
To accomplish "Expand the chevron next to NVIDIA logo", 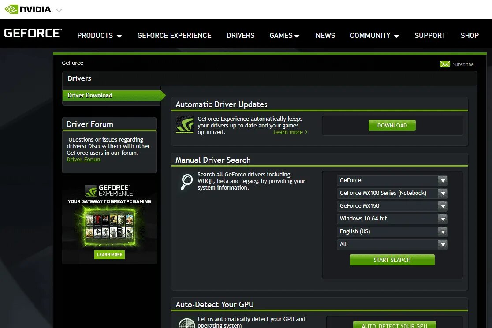I will [59, 10].
